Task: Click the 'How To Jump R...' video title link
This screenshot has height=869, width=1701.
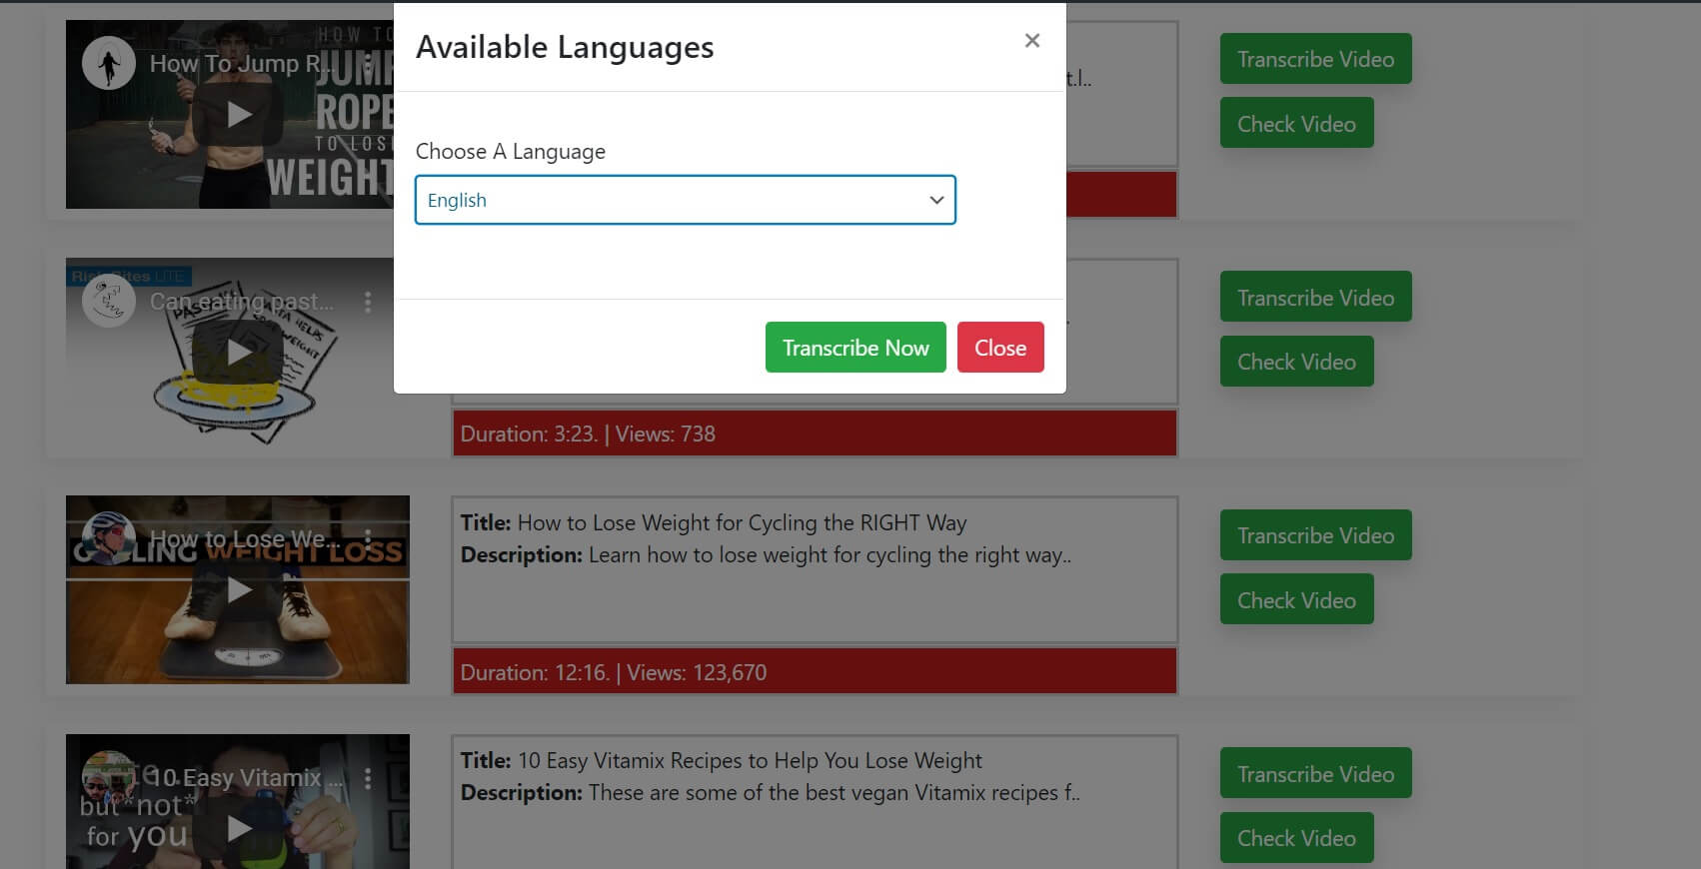Action: tap(242, 63)
